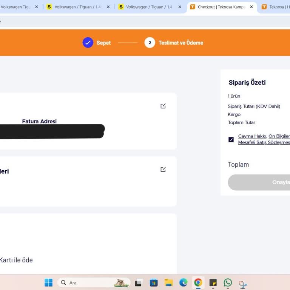Click the Google Chrome taskbar icon

(x=198, y=282)
